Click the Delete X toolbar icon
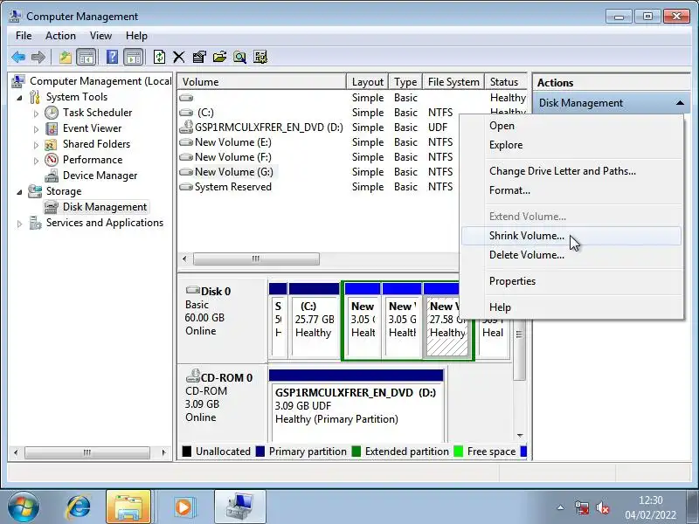This screenshot has width=699, height=524. point(179,57)
